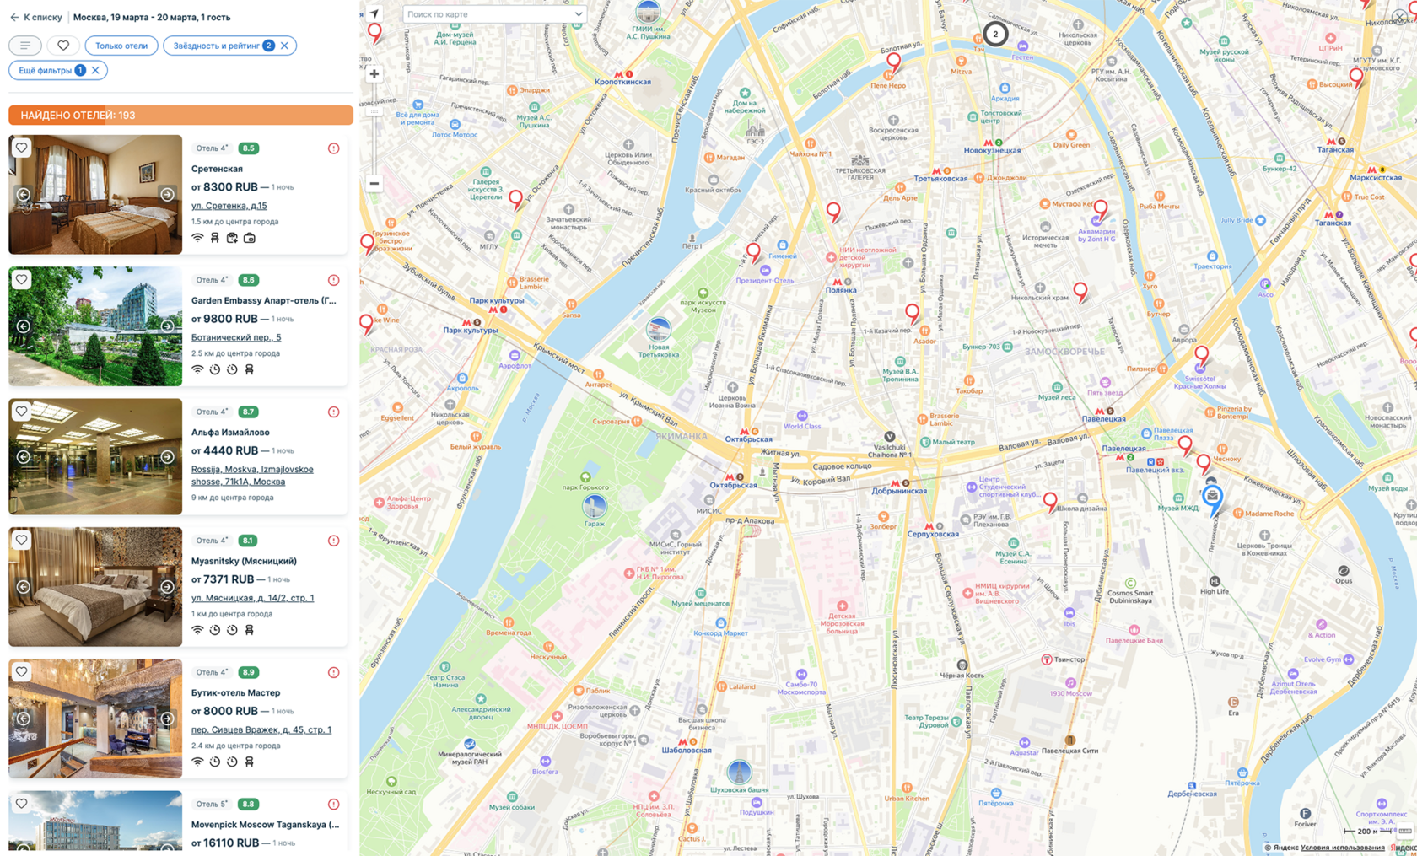Image resolution: width=1417 pixels, height=856 pixels.
Task: Show next photo of Бутик-отель Мастер
Action: 168,719
